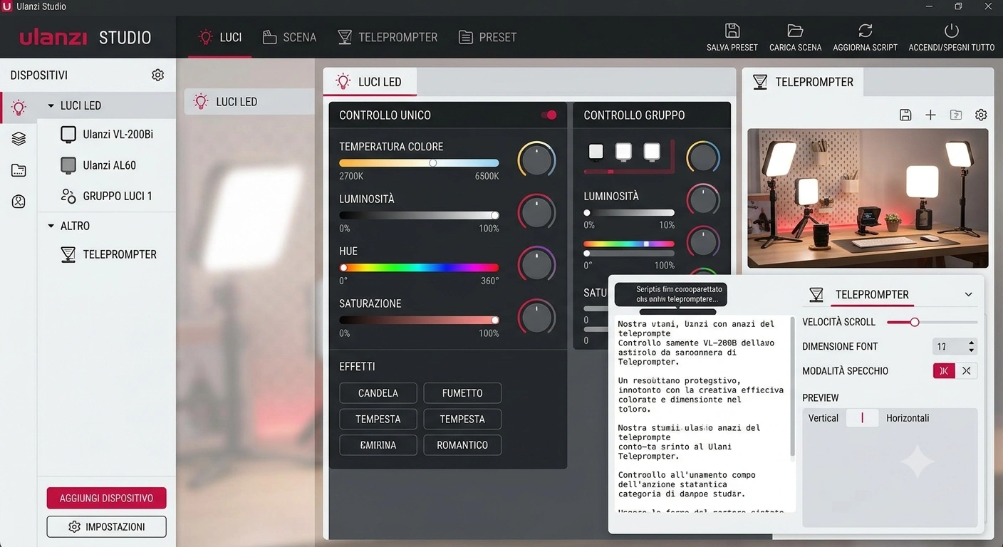The width and height of the screenshot is (1003, 547).
Task: Open Impostazioni settings button
Action: [106, 527]
